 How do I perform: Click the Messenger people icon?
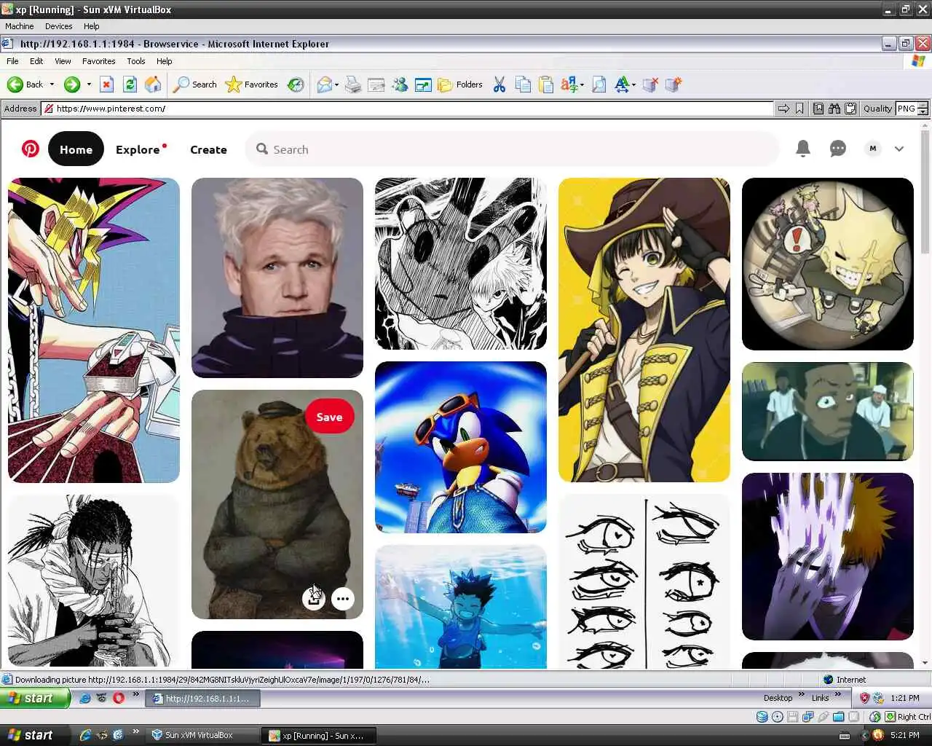[400, 85]
